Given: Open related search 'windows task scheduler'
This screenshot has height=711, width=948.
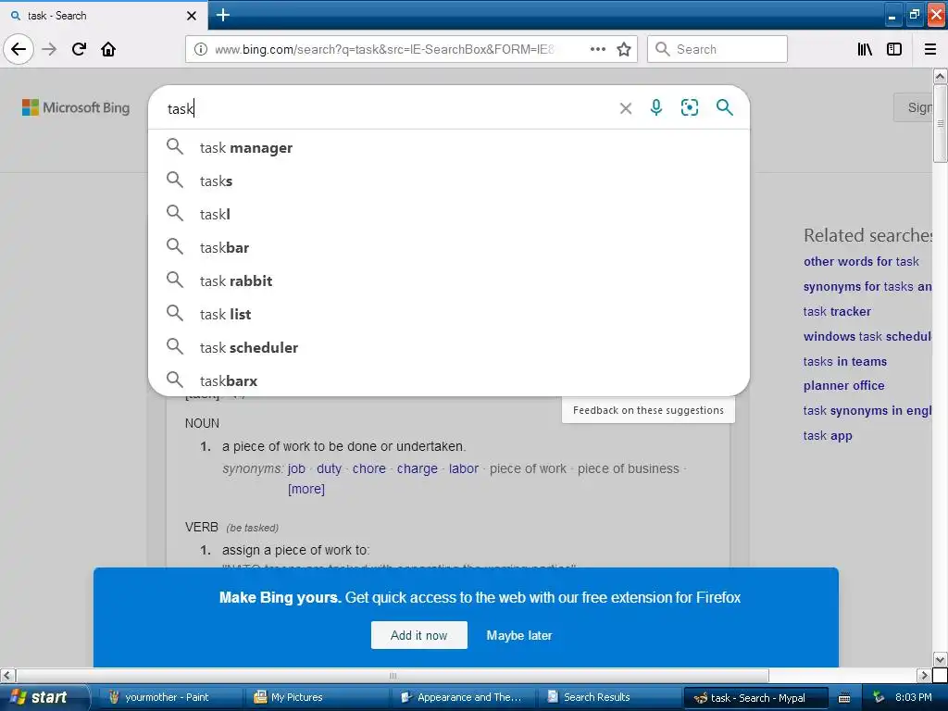Looking at the screenshot, I should click(867, 336).
